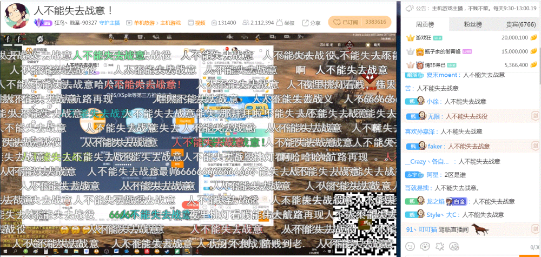
Task: Switch to the 粉丝榜 tab
Action: pos(472,24)
